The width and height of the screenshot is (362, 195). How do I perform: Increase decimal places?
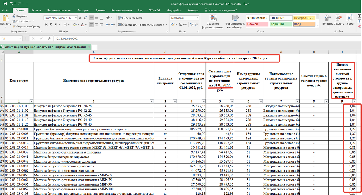tap(191, 25)
